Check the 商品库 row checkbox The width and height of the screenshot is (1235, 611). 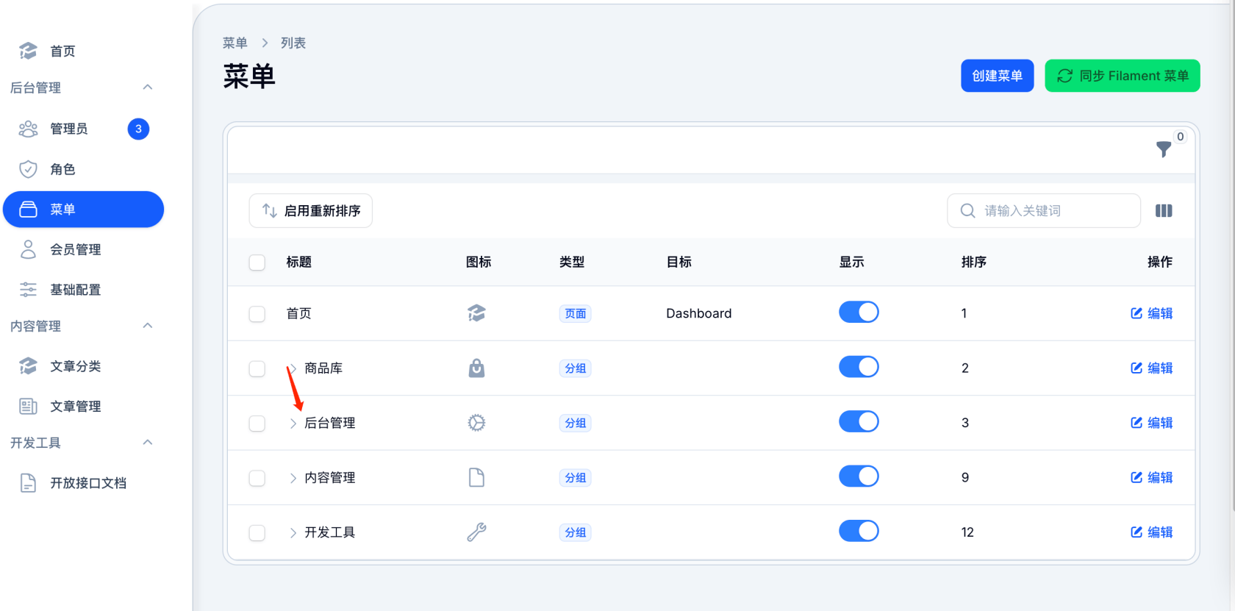point(257,368)
